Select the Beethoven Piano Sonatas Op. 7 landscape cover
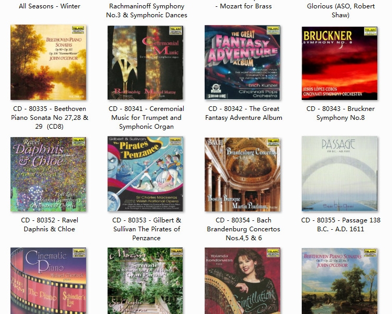Image resolution: width=392 pixels, height=314 pixels. pyautogui.click(x=340, y=281)
